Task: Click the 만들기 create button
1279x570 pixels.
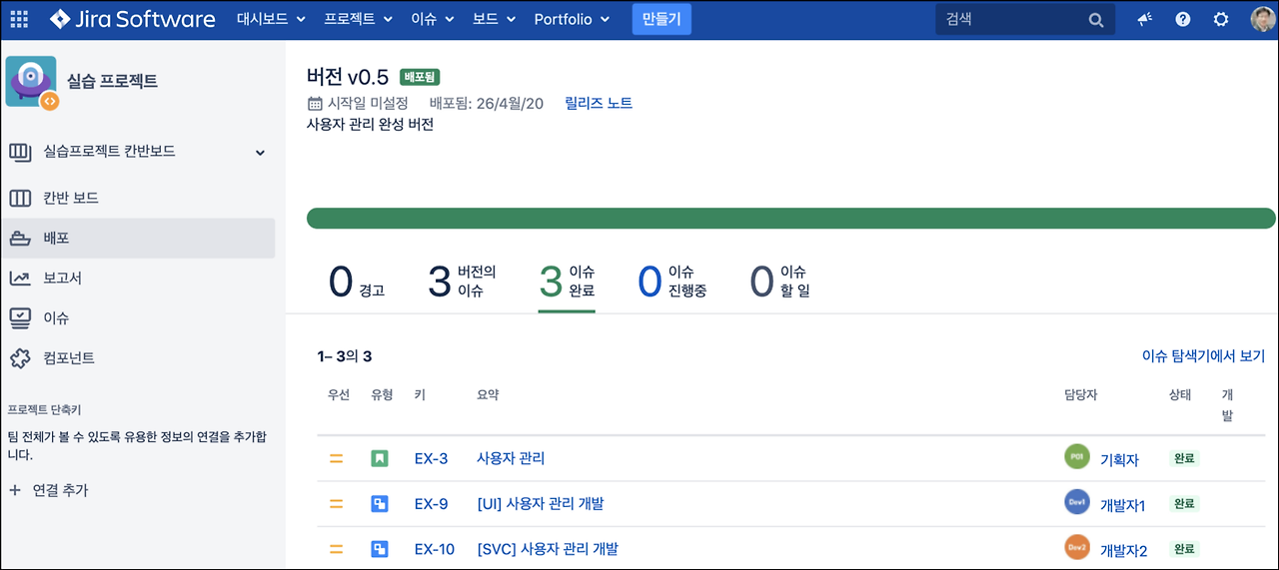Action: point(661,19)
